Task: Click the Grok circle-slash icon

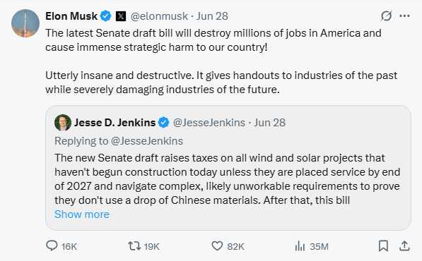Action: (x=386, y=16)
